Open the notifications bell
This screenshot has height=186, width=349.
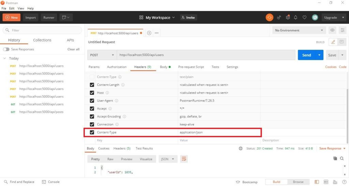pyautogui.click(x=295, y=17)
